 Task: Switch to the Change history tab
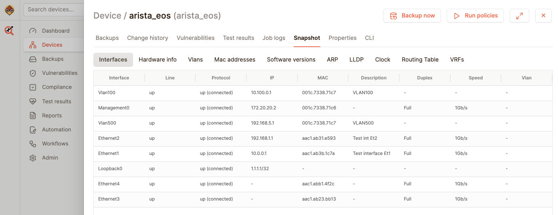[148, 38]
